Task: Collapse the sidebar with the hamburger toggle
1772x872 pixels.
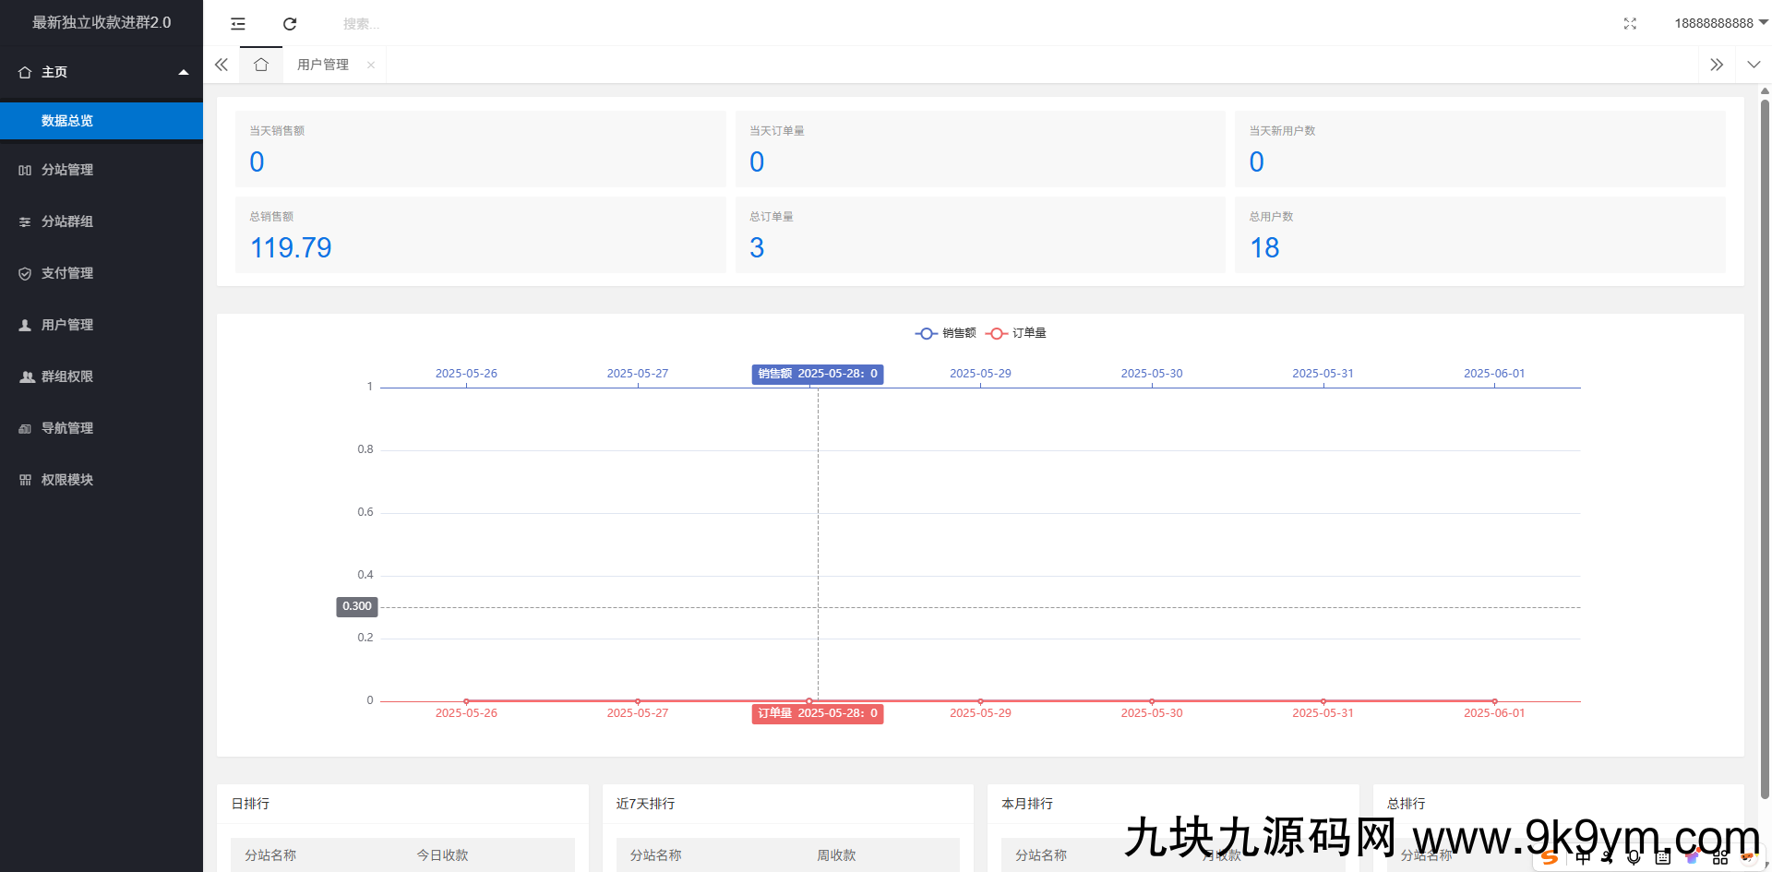Action: 237,24
